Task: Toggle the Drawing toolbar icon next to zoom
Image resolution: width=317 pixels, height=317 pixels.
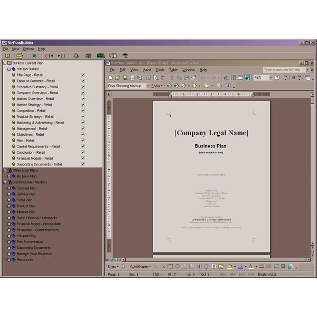Action: point(248,78)
